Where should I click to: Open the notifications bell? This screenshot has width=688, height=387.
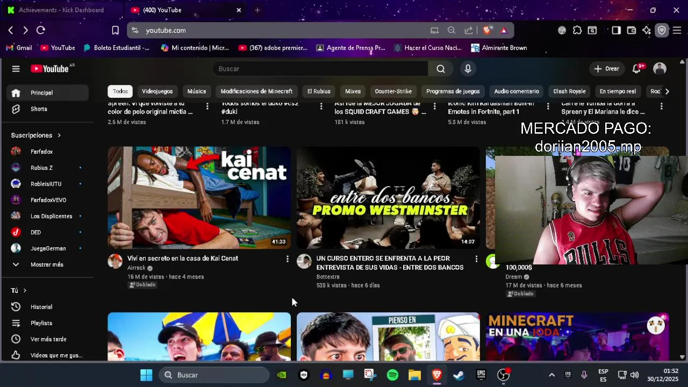(637, 69)
